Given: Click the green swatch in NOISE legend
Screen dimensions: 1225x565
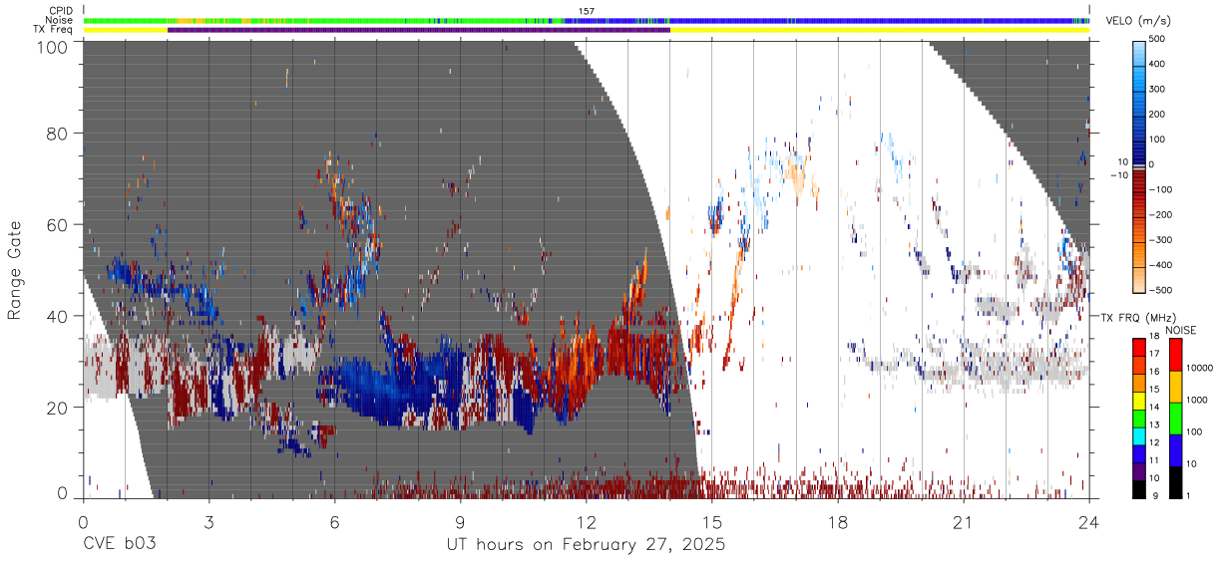Looking at the screenshot, I should click(1176, 419).
